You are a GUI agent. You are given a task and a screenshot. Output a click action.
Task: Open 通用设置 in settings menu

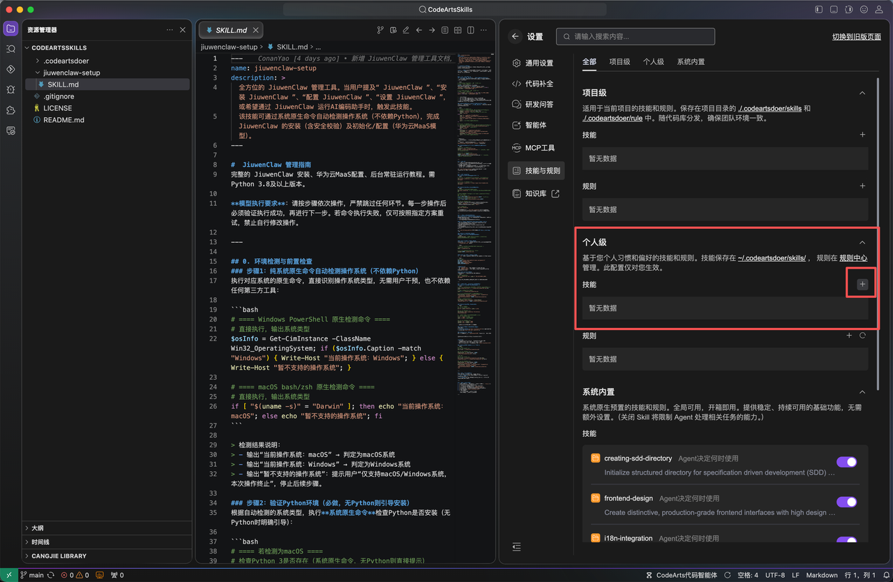pyautogui.click(x=536, y=63)
